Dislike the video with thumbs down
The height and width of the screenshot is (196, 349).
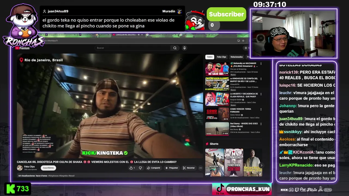pyautogui.click(x=140, y=168)
